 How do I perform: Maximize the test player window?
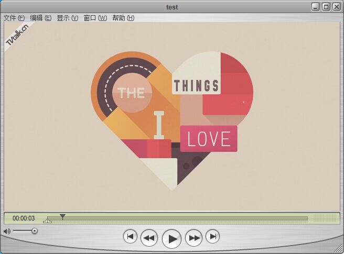(326, 7)
